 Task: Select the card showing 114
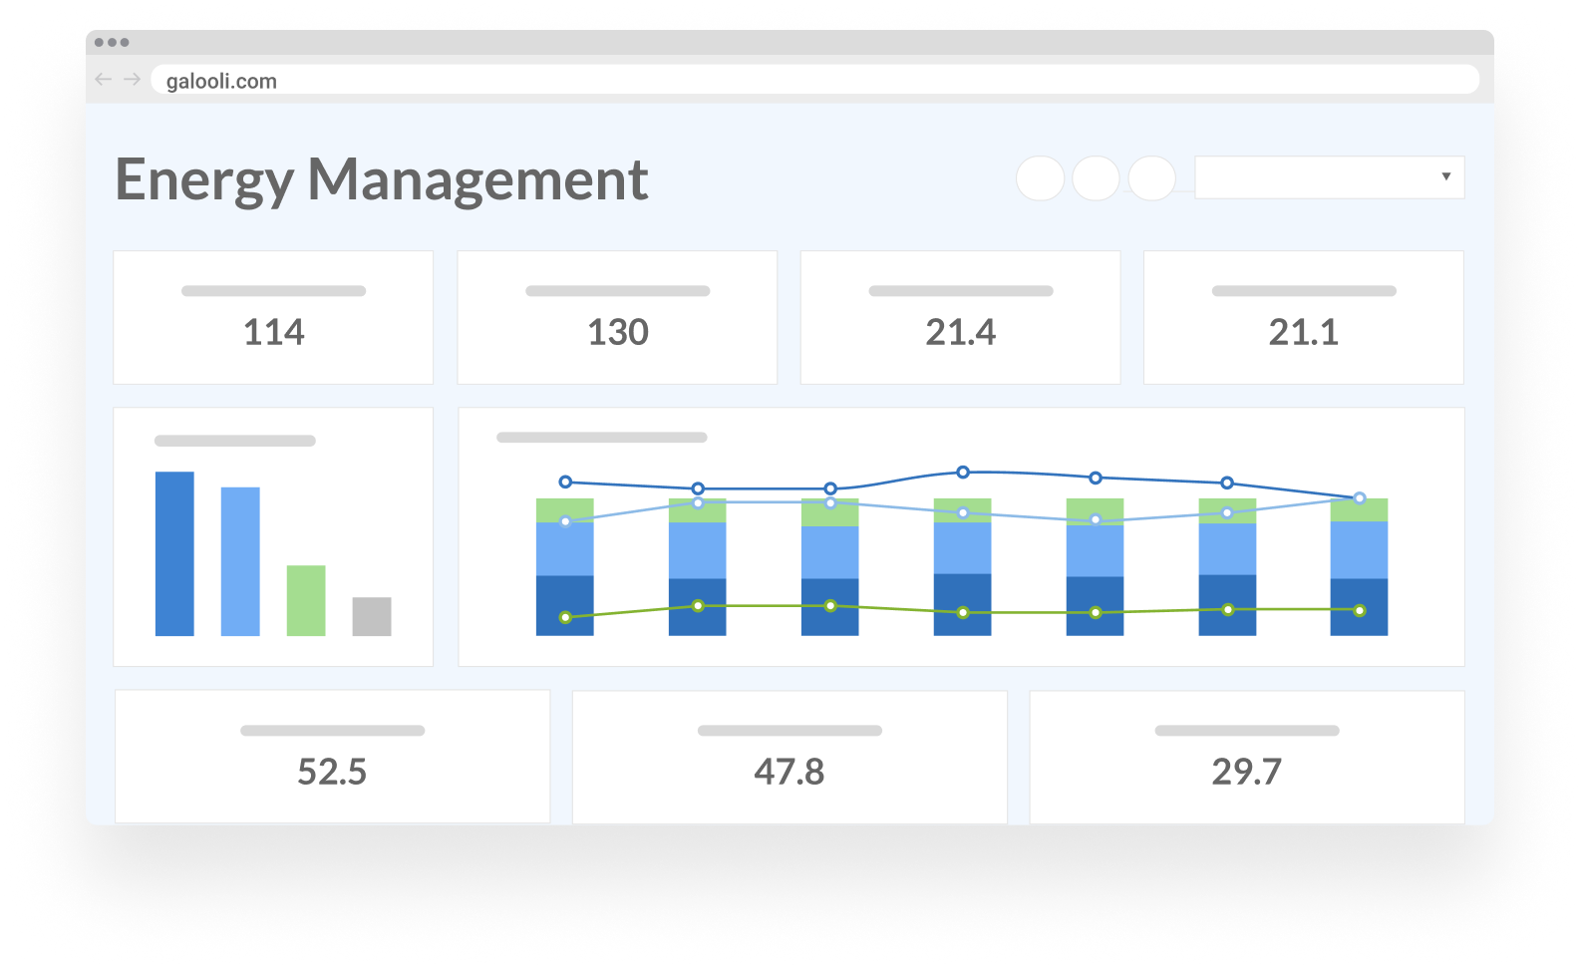[x=273, y=318]
